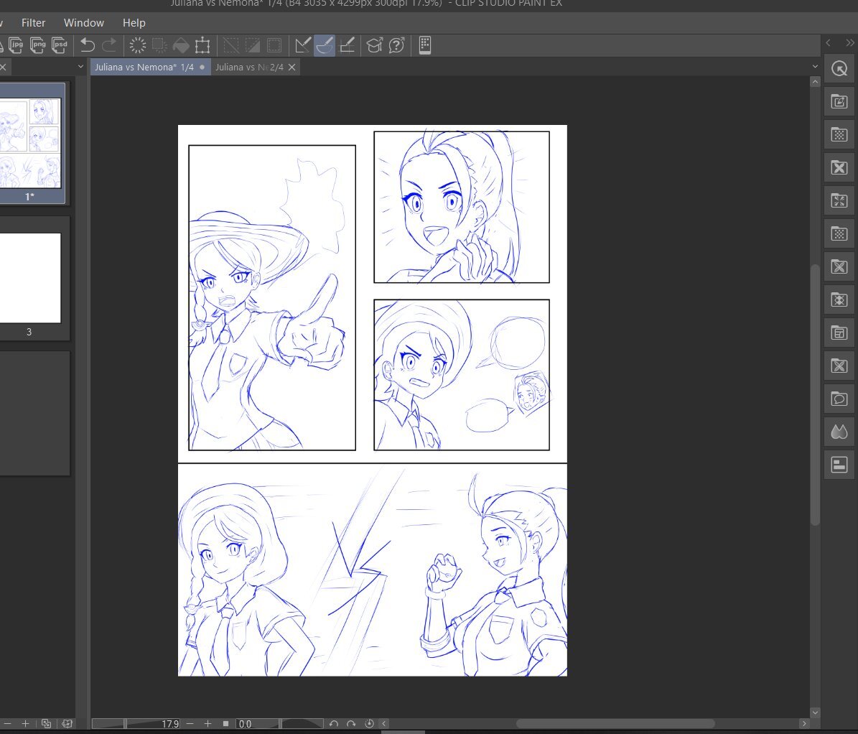Click the Deselect icon
The height and width of the screenshot is (734, 858).
point(231,45)
